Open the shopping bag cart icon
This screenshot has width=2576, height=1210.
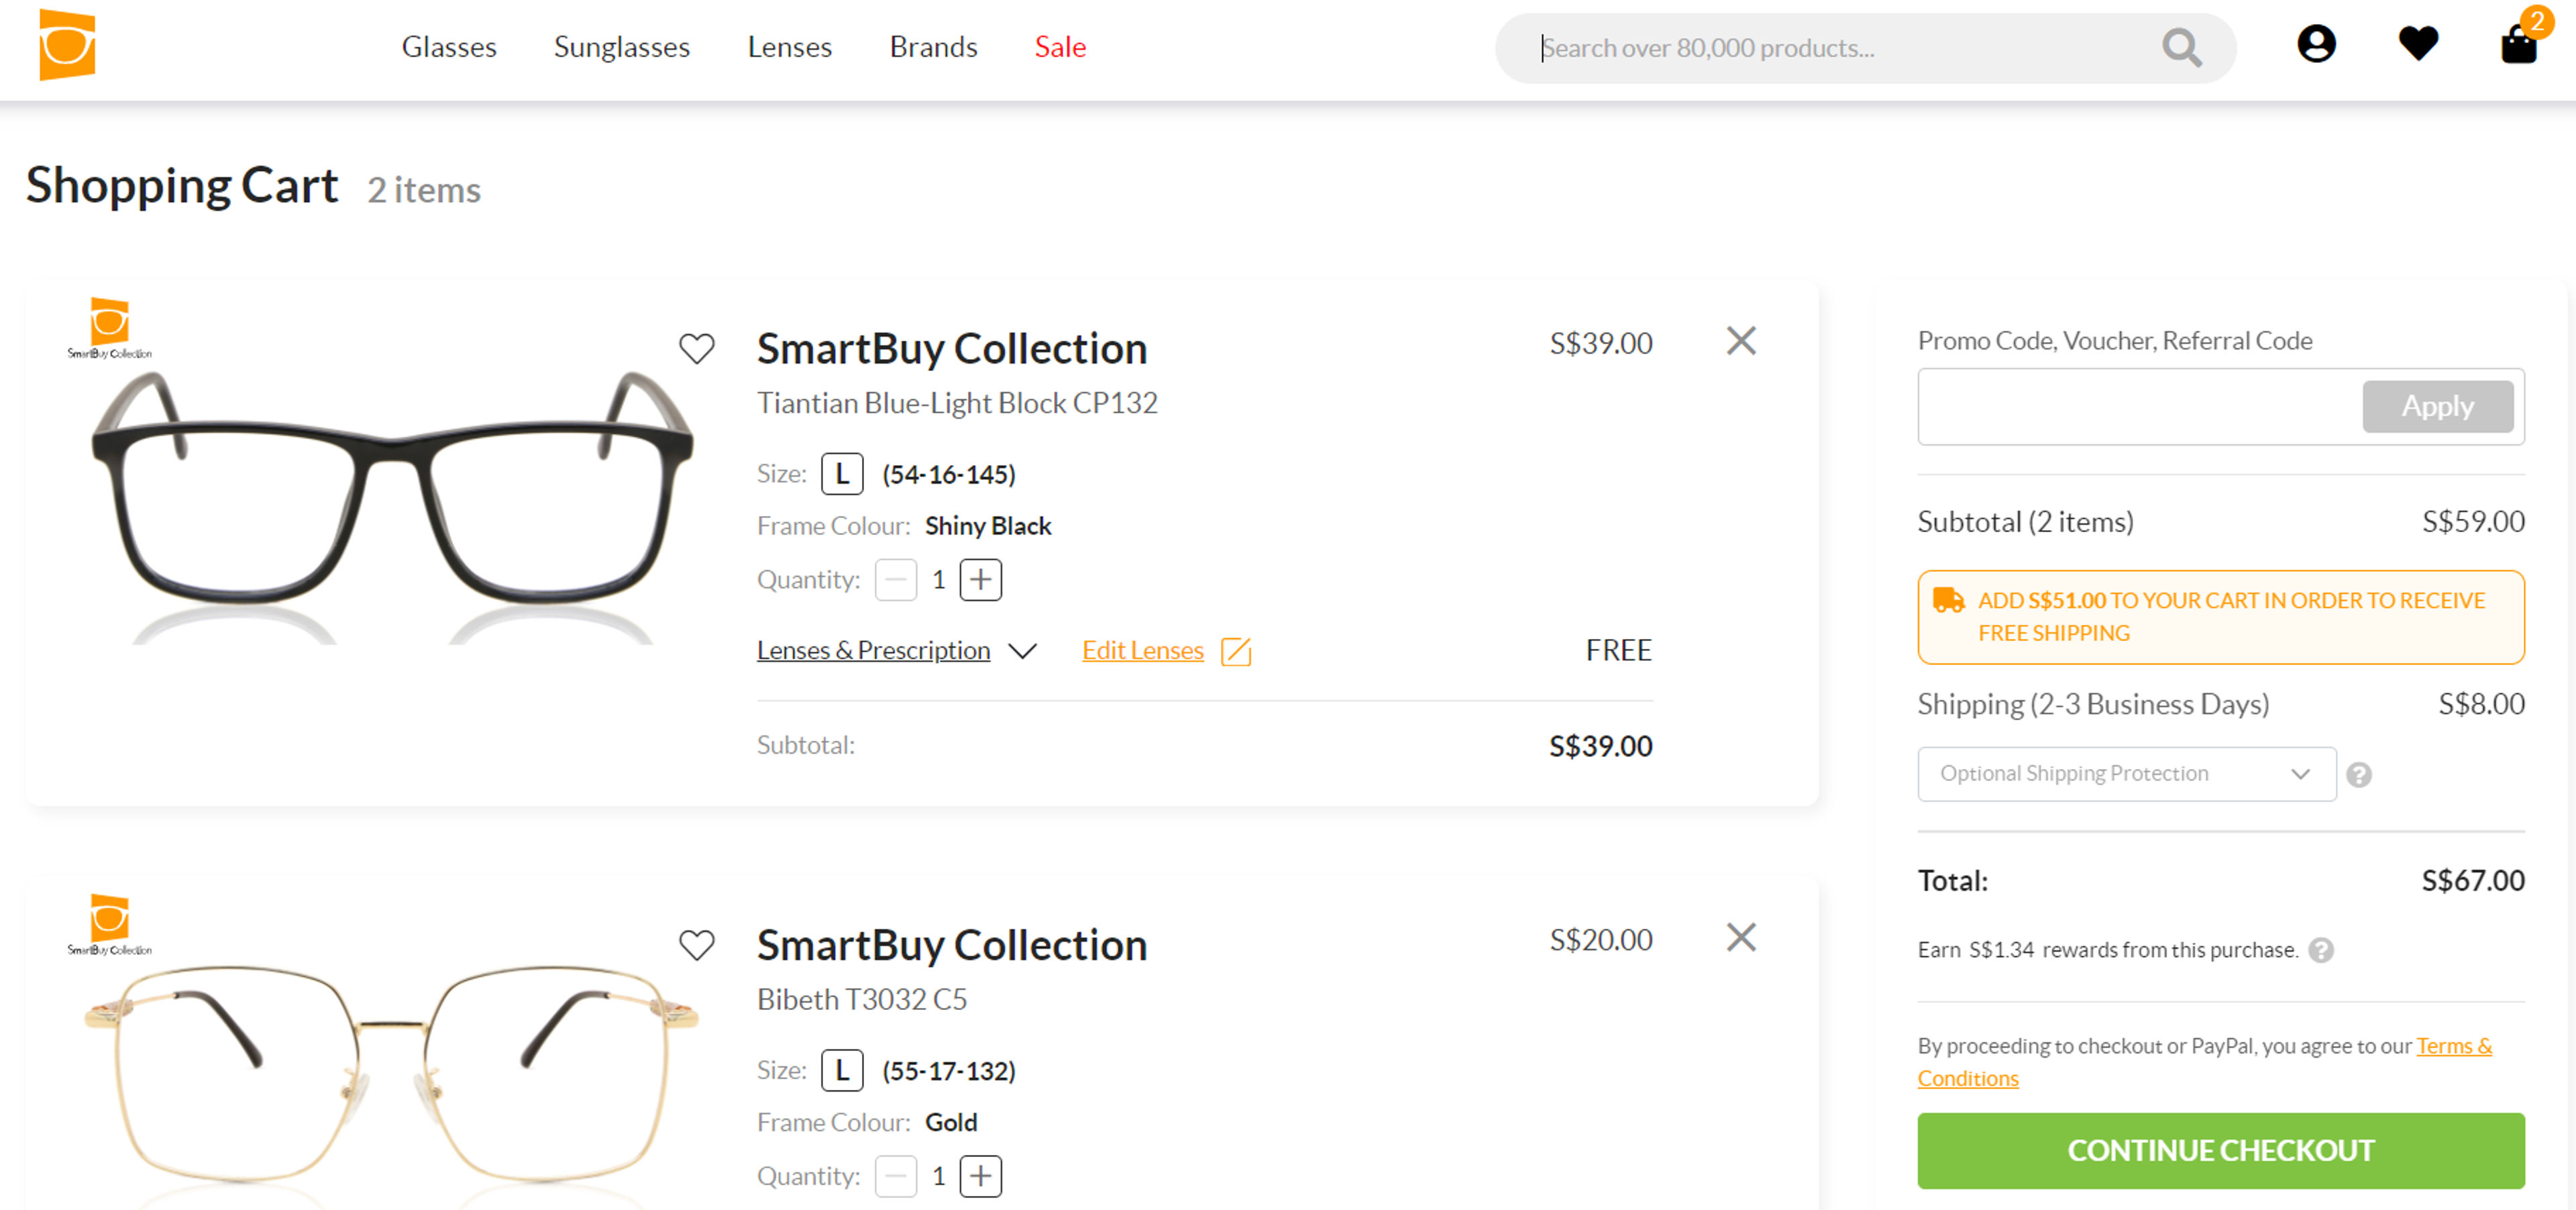2519,44
